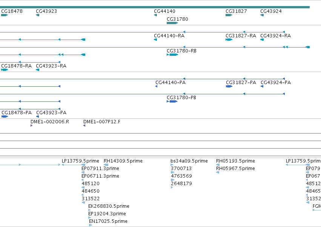
Task: Click the purple DME1-002O06.R arrow marker
Action: (x=32, y=126)
